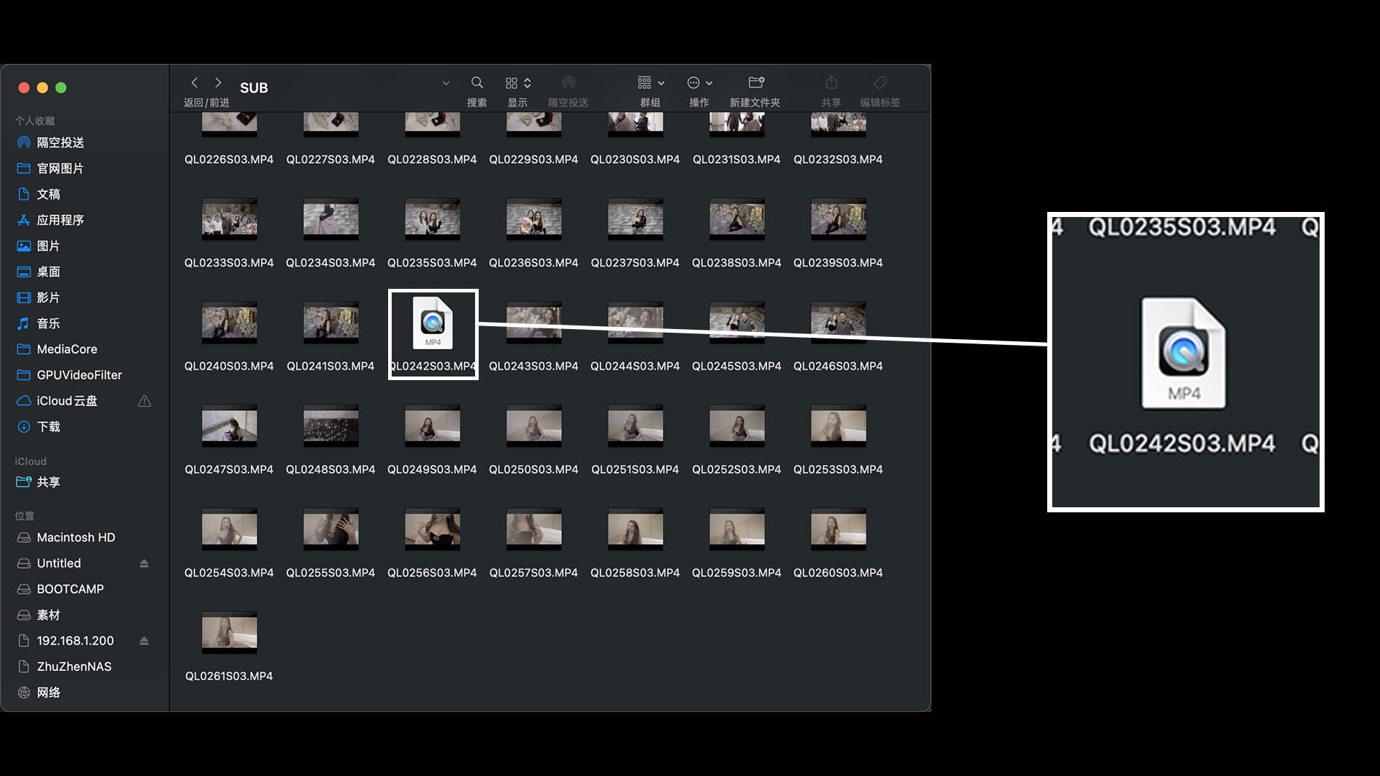1380x776 pixels.
Task: Expand the Action ellipsis menu
Action: click(699, 83)
